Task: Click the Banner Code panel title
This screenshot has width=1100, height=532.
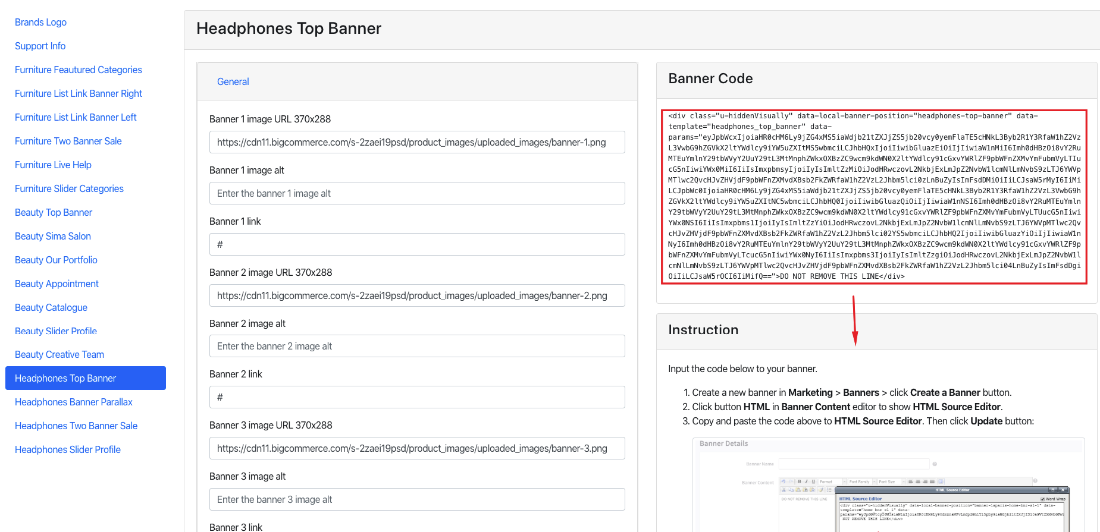Action: click(x=710, y=78)
